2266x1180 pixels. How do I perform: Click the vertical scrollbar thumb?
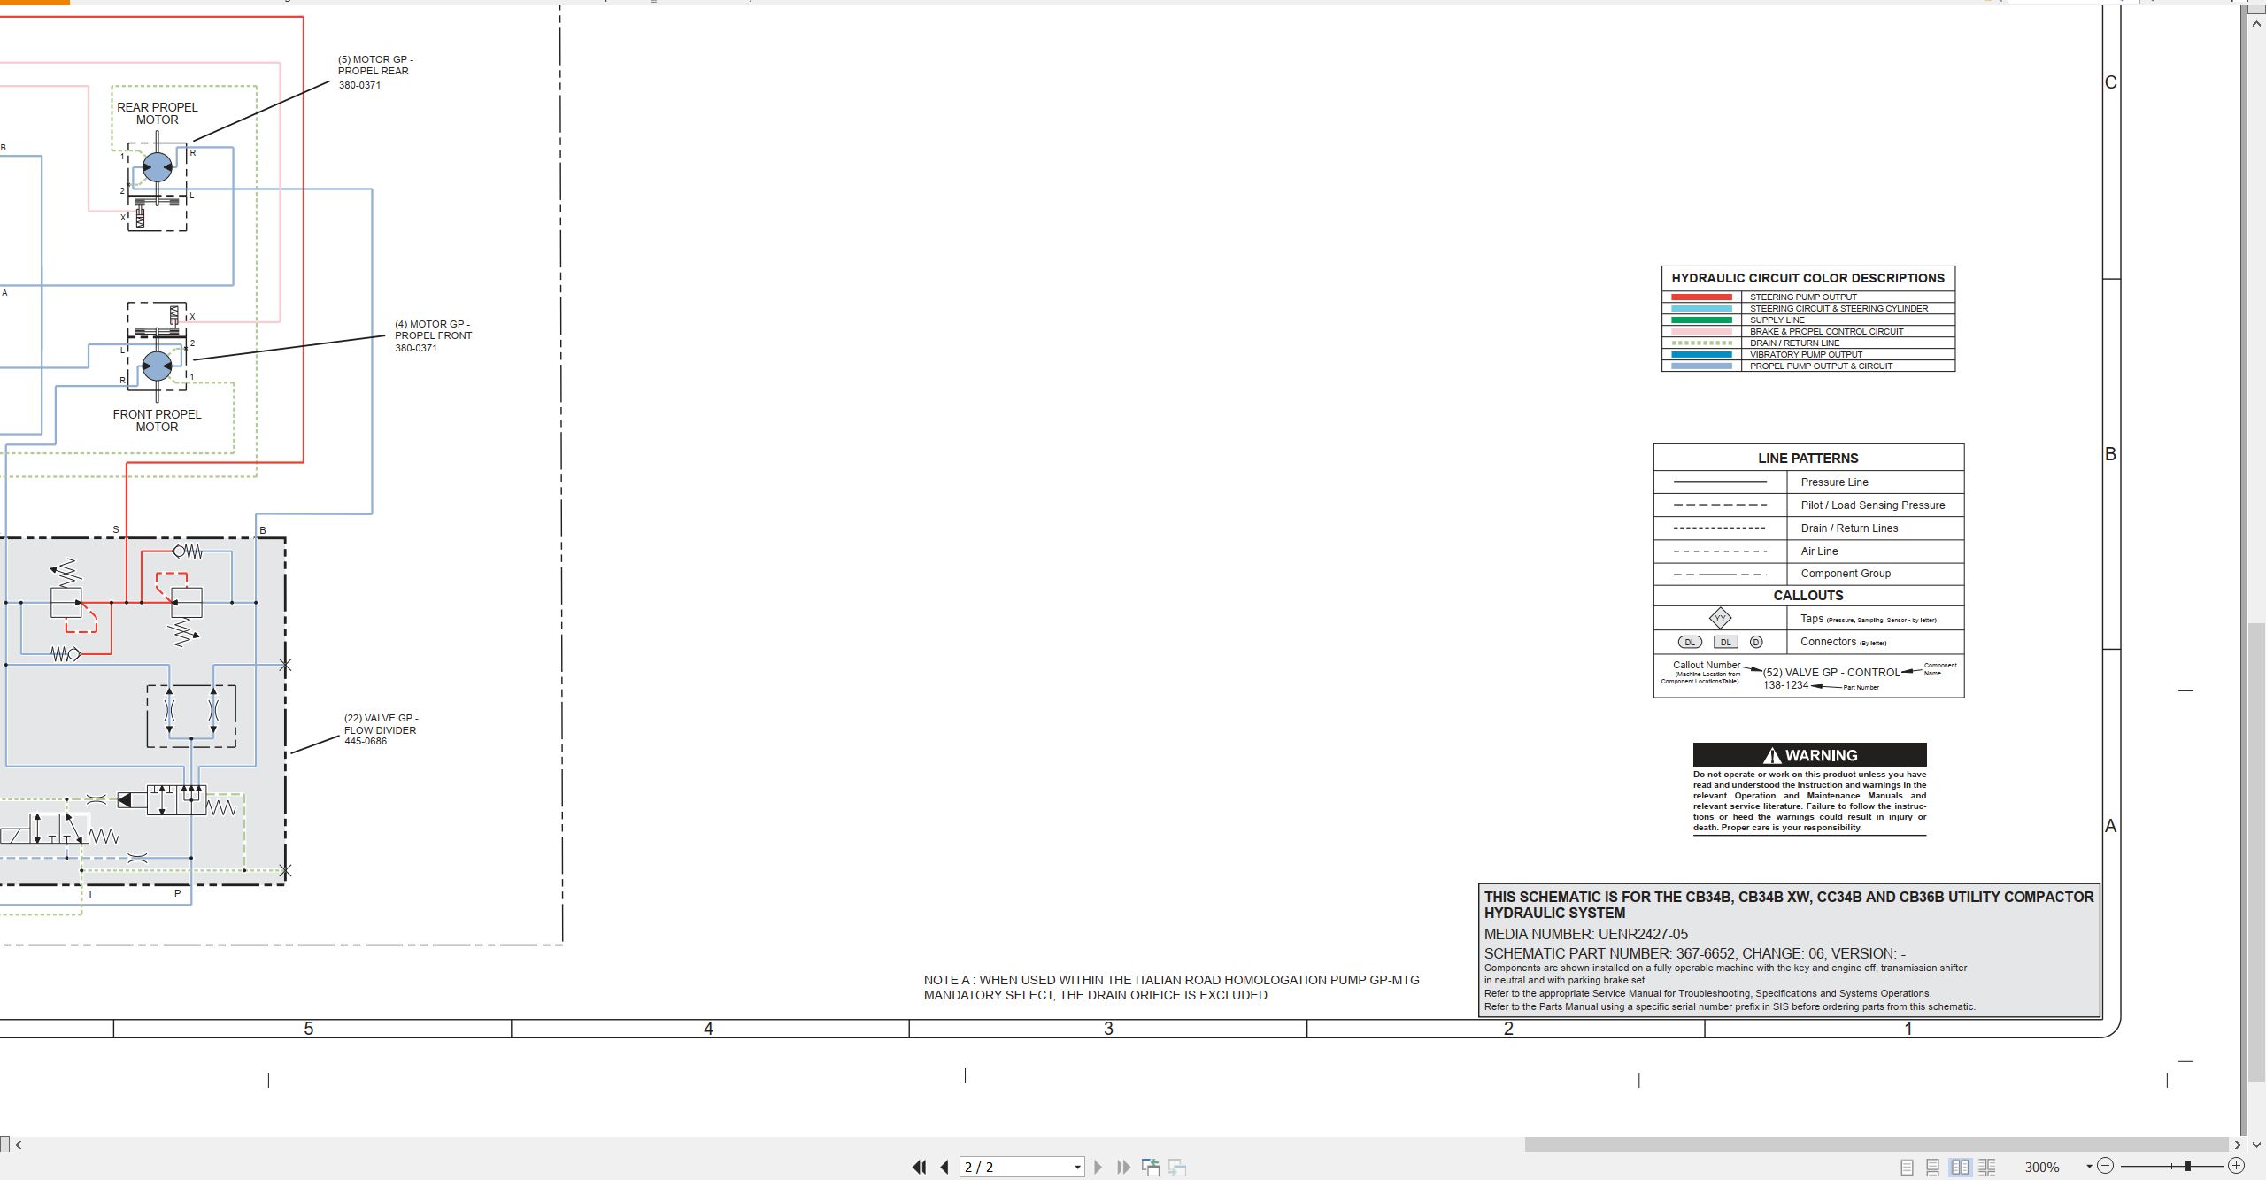pos(2256,852)
